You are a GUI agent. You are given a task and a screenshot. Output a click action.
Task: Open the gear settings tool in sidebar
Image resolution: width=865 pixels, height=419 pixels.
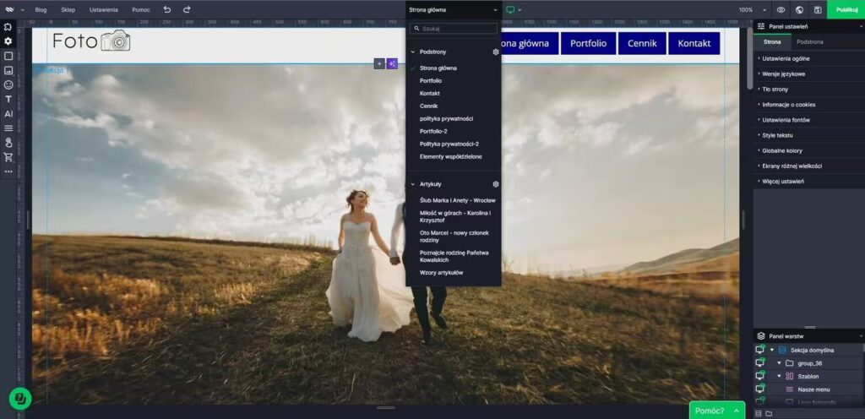(8, 41)
